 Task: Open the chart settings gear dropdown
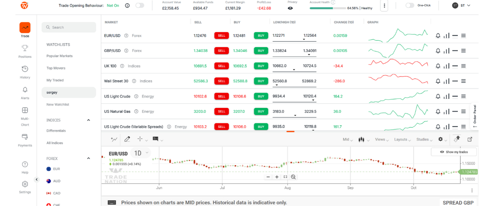tap(443, 139)
